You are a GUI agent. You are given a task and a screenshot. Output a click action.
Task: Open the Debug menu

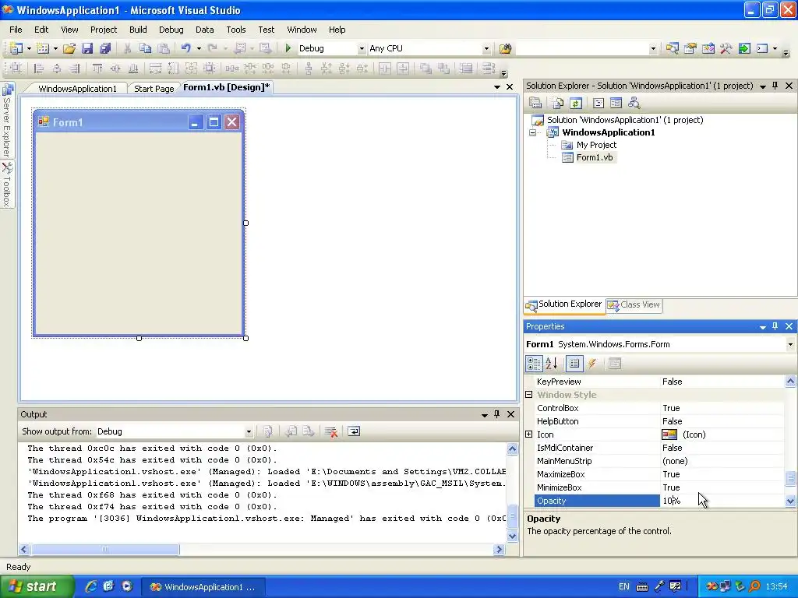coord(171,30)
